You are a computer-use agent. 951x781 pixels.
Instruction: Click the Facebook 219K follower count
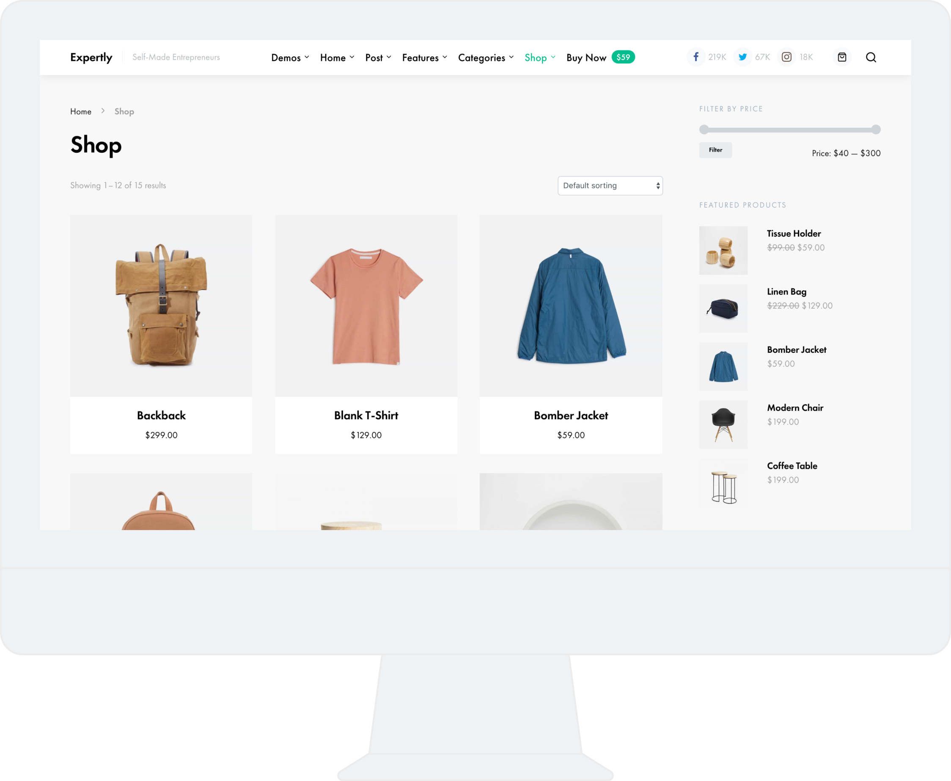[717, 57]
